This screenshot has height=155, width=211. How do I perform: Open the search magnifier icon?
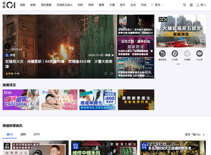pos(184,5)
